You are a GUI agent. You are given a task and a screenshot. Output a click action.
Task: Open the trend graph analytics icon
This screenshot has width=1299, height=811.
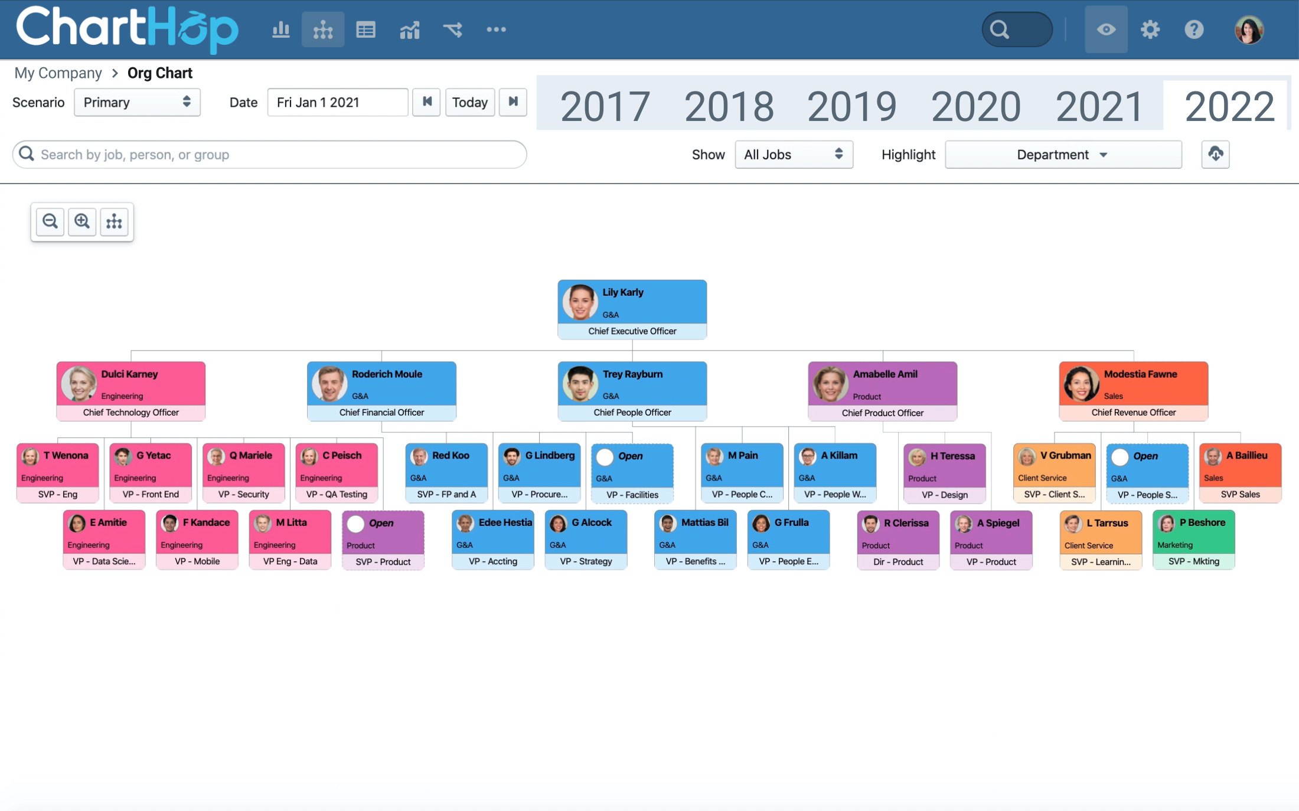409,30
